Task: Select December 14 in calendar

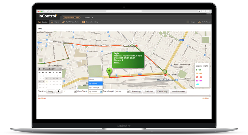Action: tap(60, 79)
